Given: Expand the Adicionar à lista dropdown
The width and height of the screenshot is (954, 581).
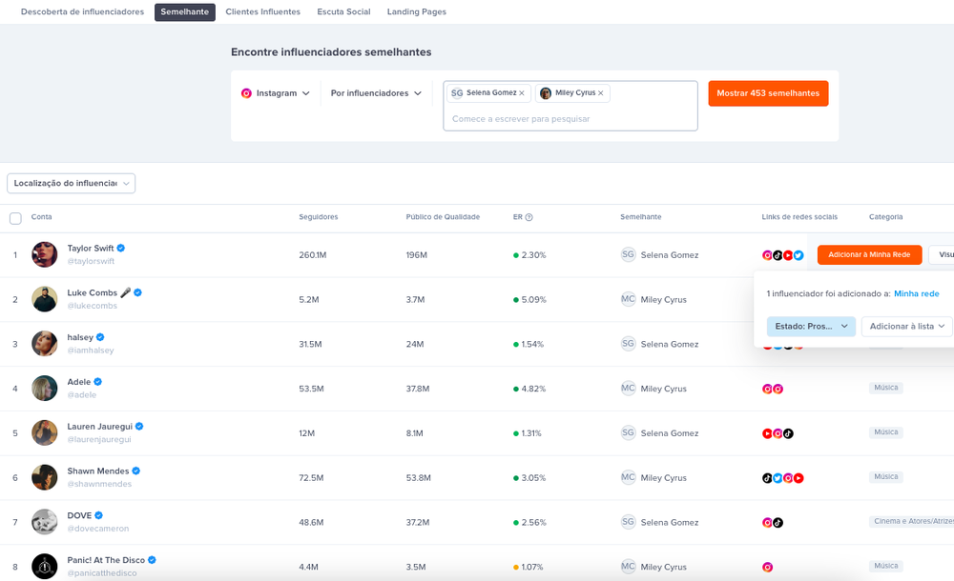Looking at the screenshot, I should [x=906, y=327].
